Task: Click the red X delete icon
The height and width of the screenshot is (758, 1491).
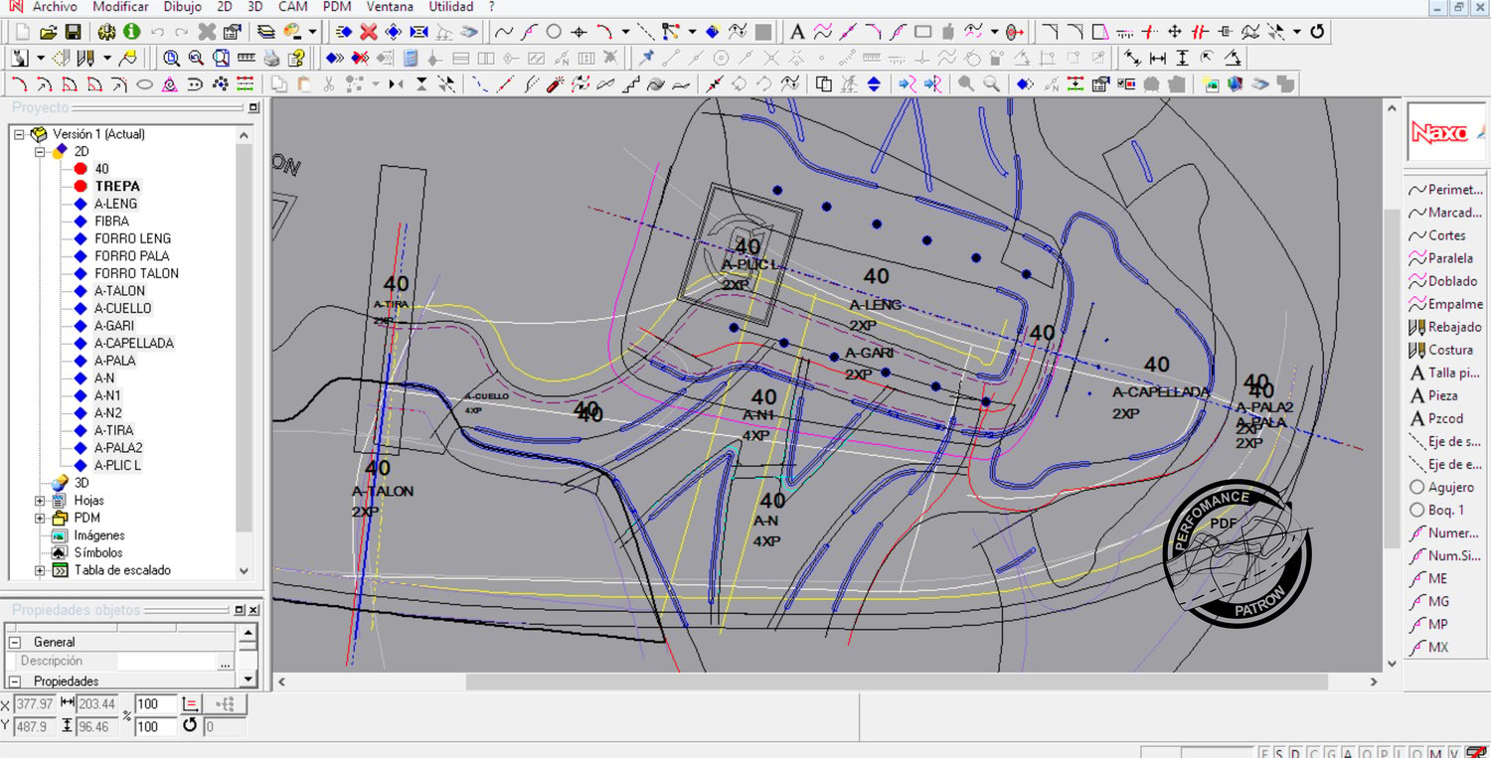Action: 369,32
